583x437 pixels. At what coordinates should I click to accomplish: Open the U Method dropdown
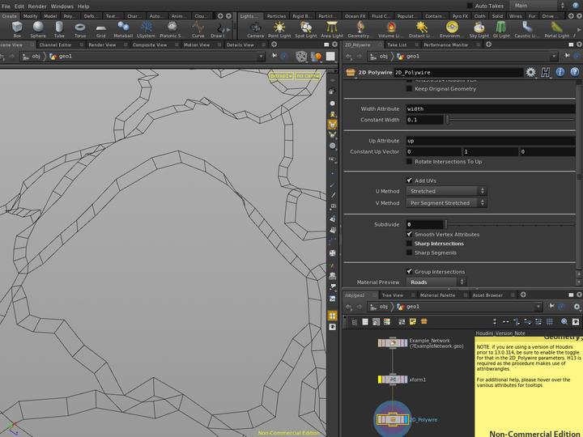click(447, 191)
